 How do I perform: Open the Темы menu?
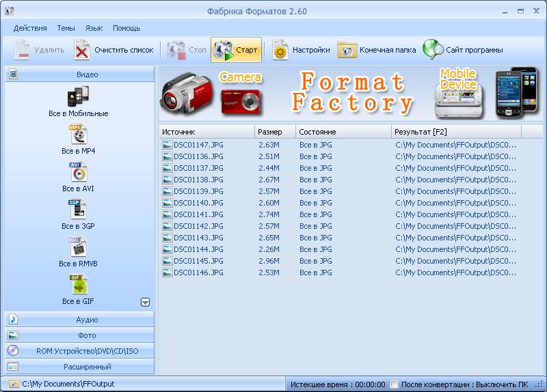(66, 28)
